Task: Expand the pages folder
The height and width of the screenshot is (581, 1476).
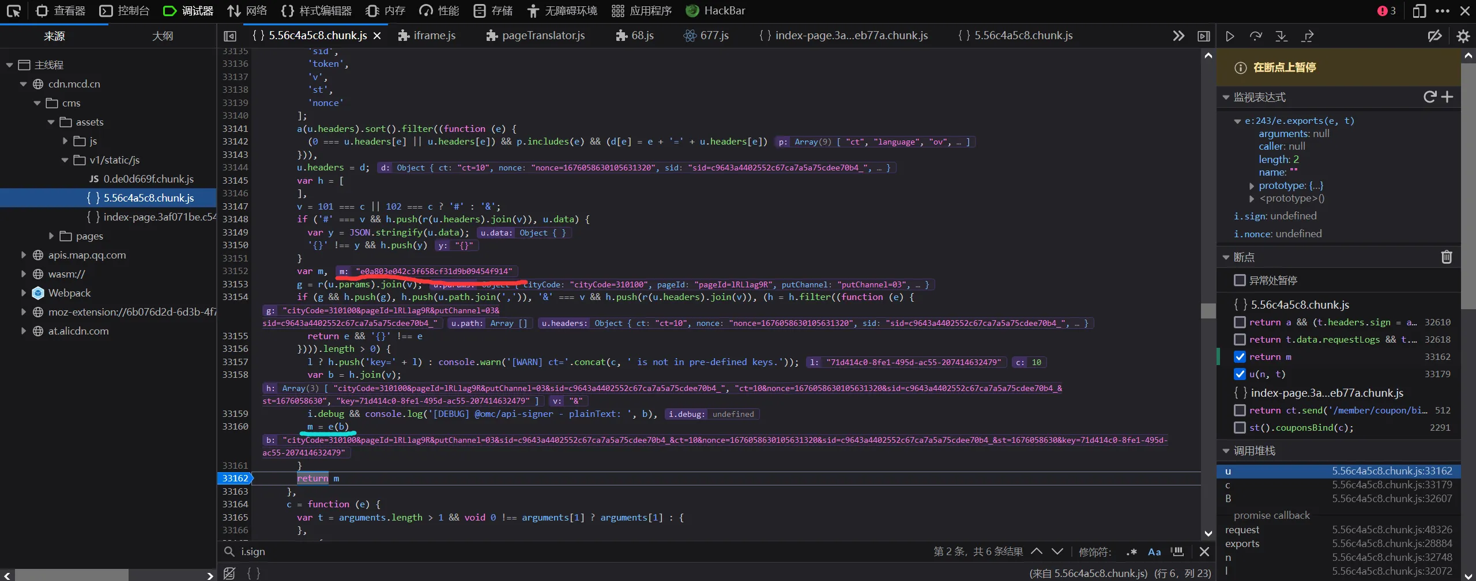Action: coord(51,236)
